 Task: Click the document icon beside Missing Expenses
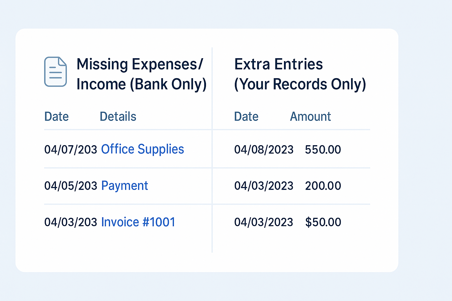tap(56, 72)
